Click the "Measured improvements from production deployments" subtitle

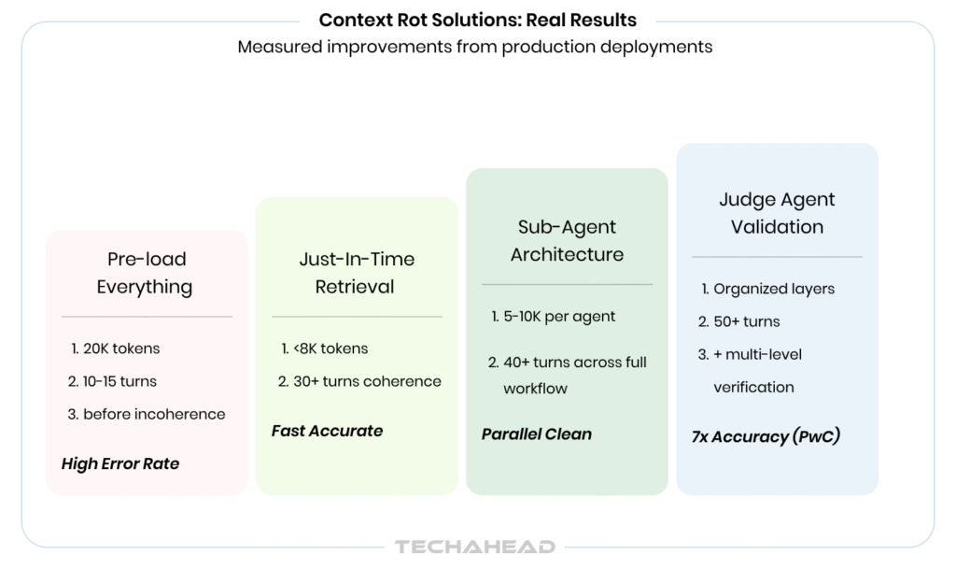[475, 47]
